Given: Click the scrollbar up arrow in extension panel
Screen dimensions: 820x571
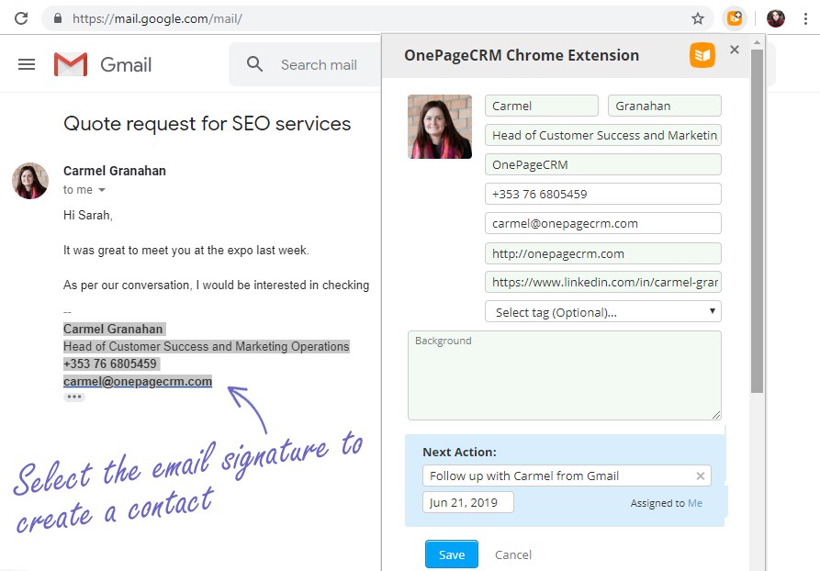Looking at the screenshot, I should pyautogui.click(x=757, y=42).
